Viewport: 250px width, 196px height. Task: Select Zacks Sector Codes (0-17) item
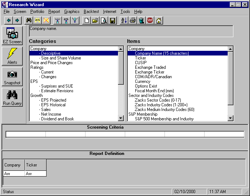click(177, 100)
